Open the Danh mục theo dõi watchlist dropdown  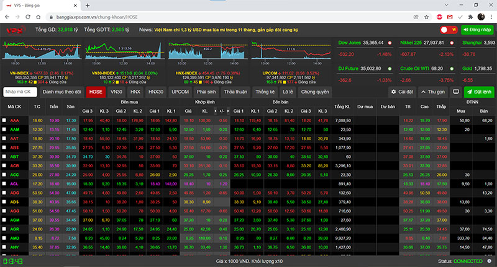pyautogui.click(x=62, y=92)
